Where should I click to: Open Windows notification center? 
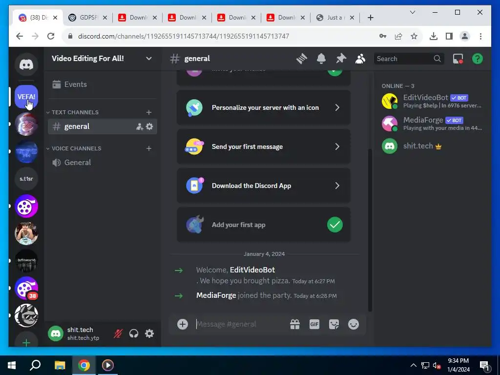pyautogui.click(x=485, y=365)
